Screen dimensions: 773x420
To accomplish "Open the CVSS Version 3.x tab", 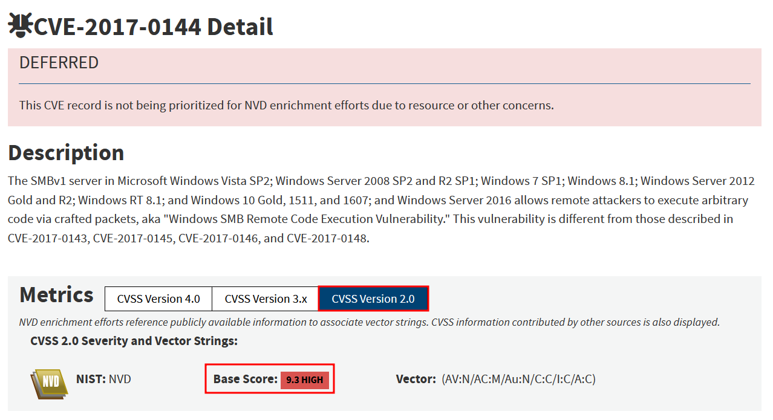I will 266,299.
